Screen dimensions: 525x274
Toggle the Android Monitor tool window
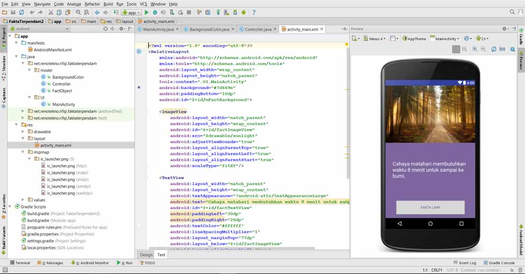[89, 263]
